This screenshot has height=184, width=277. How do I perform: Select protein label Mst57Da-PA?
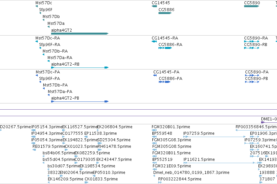pyautogui.click(x=60, y=92)
